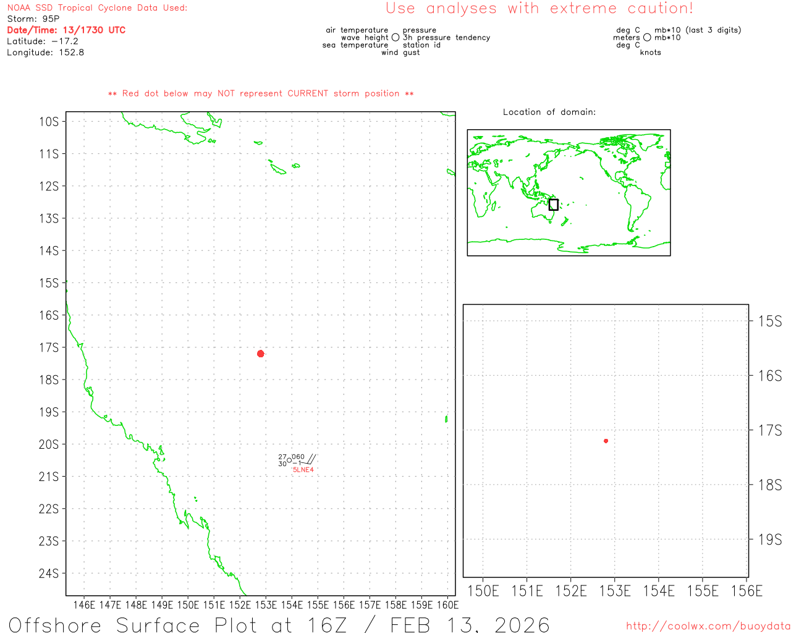Viewport: 791px width, 633px height.
Task: Click the red dot disclaimer notice text
Action: (x=261, y=93)
